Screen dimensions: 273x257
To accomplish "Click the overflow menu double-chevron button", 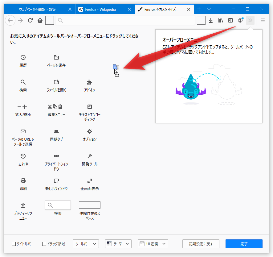I will (250, 20).
